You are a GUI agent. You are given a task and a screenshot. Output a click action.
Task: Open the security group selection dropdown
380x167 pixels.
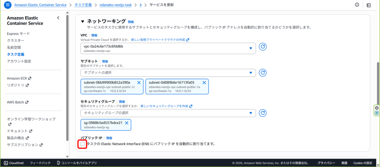click(168, 113)
